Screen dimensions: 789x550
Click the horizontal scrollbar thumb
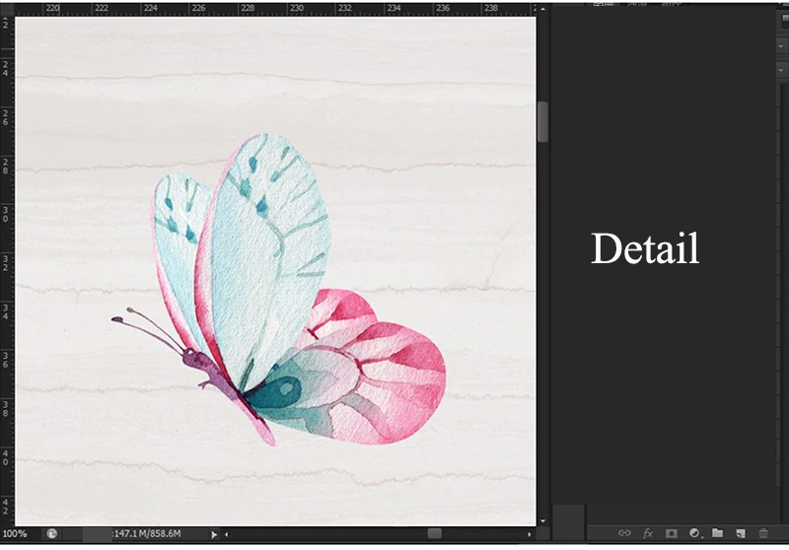point(434,534)
